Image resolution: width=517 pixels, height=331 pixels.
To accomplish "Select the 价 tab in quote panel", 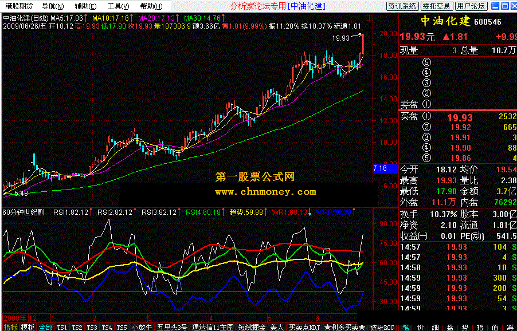I will click(420, 327).
